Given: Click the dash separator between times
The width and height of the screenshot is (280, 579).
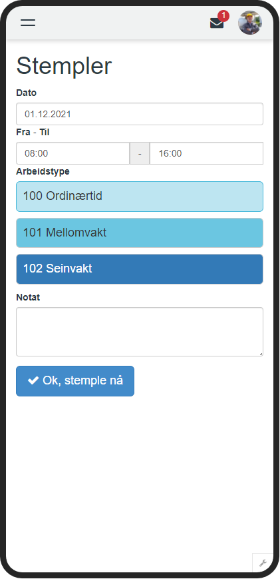Looking at the screenshot, I should pyautogui.click(x=140, y=153).
